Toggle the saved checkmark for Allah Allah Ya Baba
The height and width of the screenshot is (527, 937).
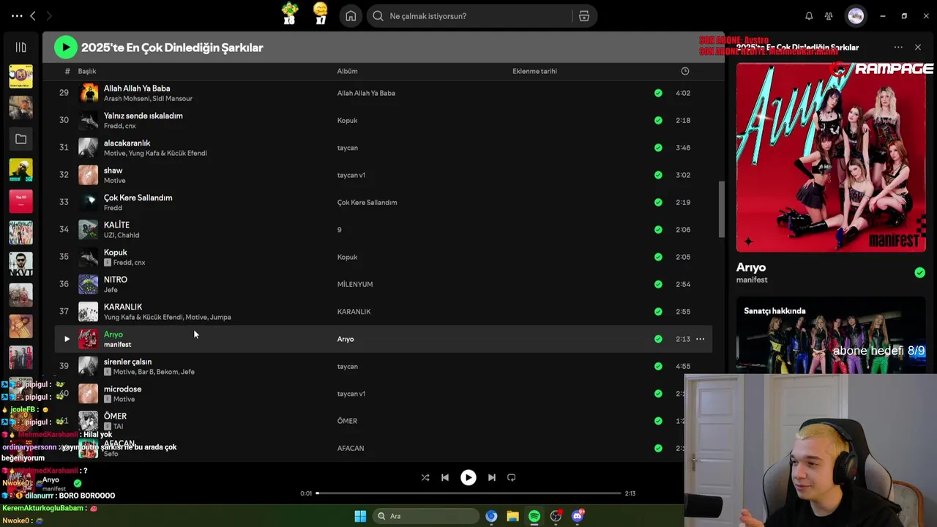point(658,93)
